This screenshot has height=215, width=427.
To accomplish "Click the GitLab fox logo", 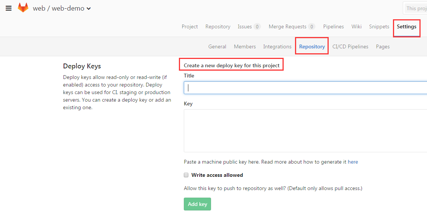I will (x=23, y=8).
